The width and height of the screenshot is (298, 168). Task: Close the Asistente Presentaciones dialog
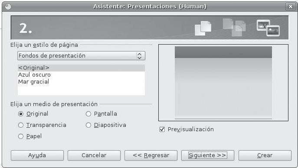tap(290, 6)
